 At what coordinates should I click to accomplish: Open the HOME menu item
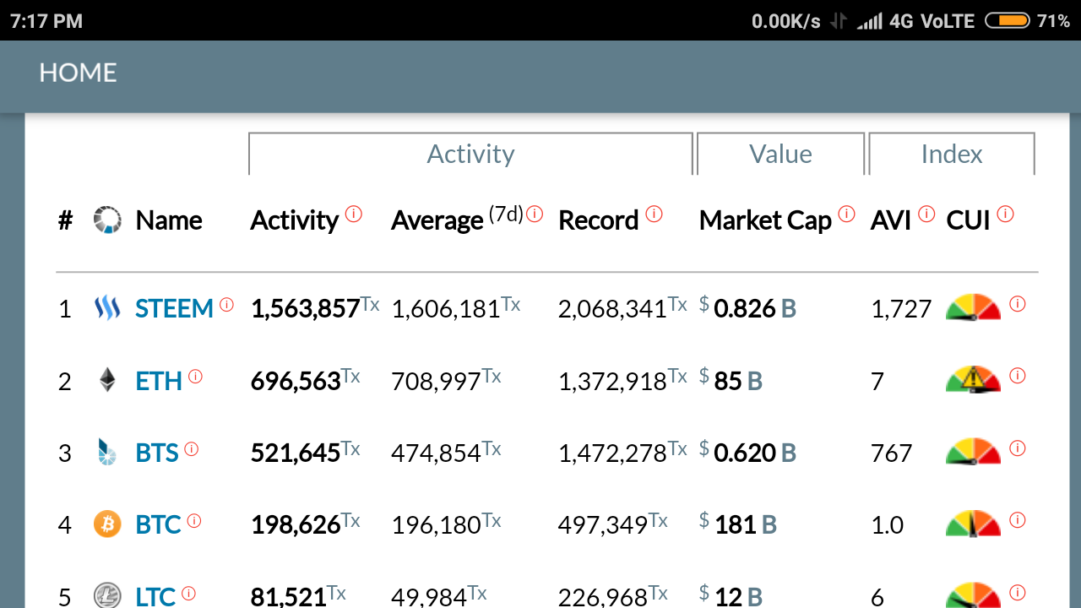click(x=78, y=73)
